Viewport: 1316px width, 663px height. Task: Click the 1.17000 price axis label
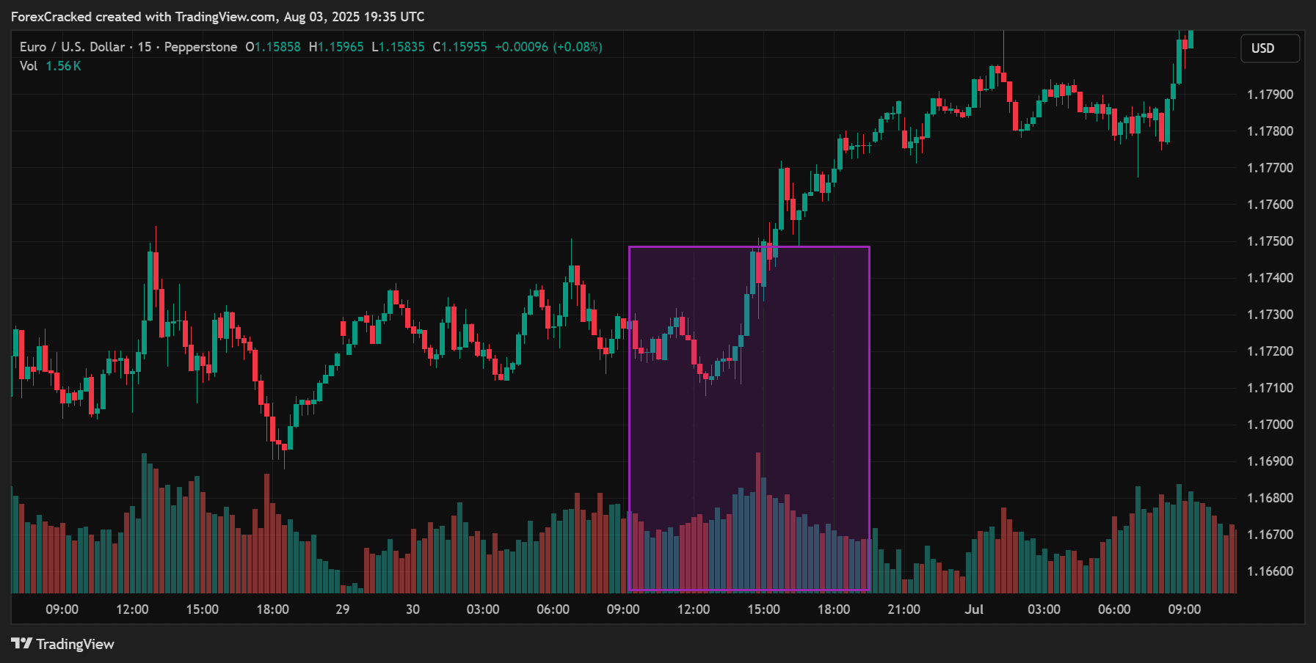1270,425
